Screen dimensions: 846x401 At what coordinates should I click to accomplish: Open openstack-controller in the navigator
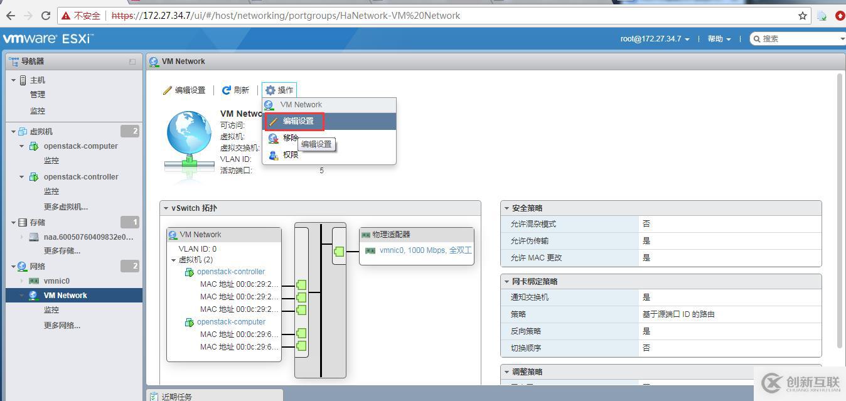coord(81,177)
